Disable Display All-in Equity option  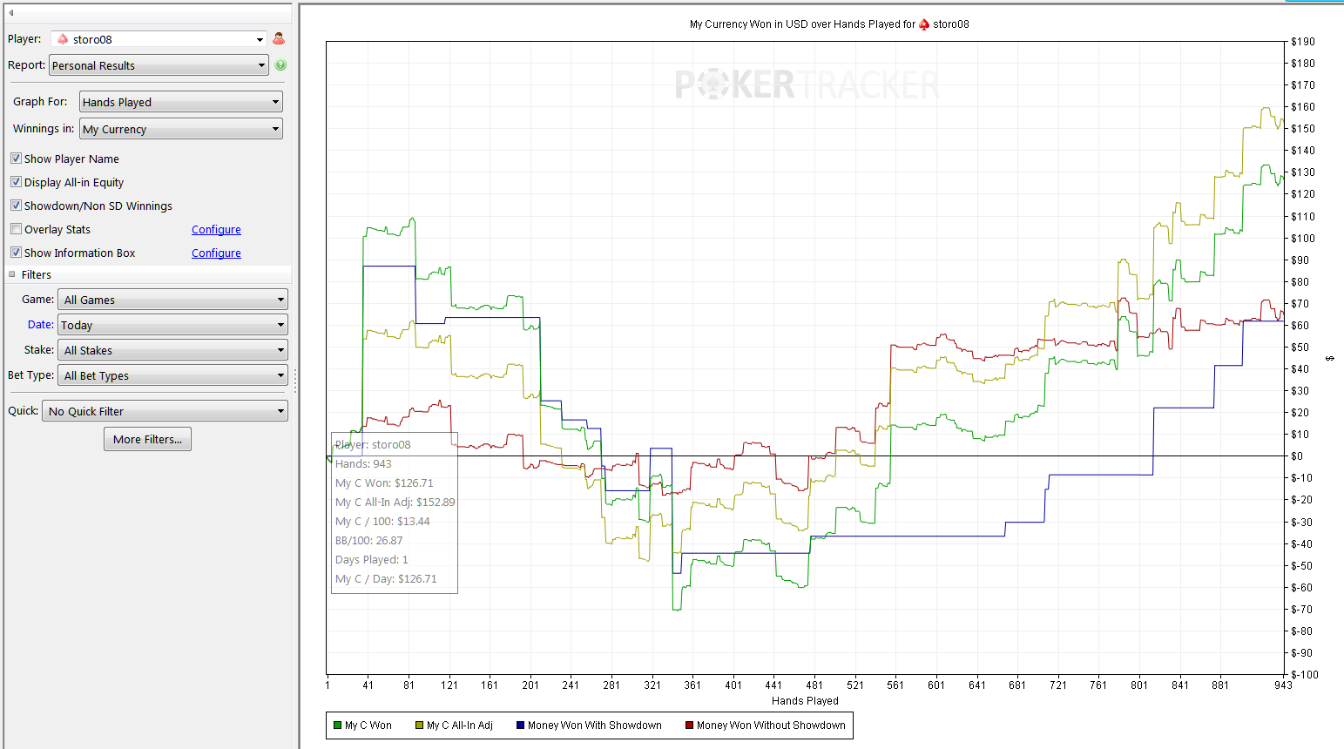click(16, 182)
